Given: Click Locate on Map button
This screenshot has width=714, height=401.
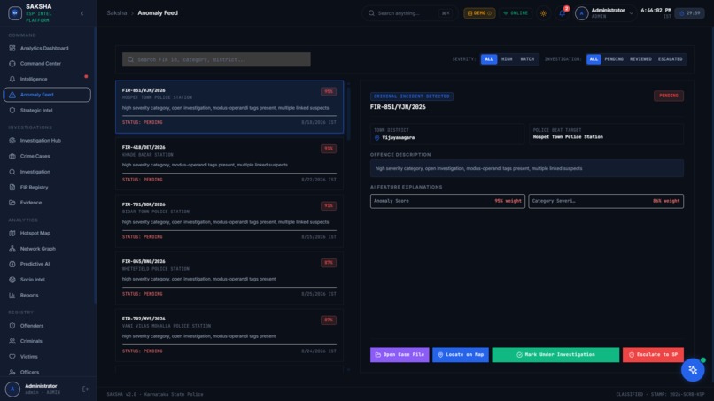Looking at the screenshot, I should pos(461,355).
